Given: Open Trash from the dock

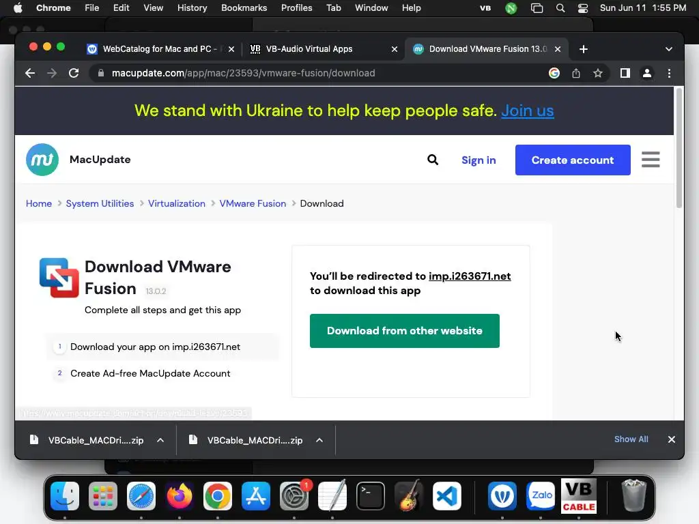Looking at the screenshot, I should [634, 495].
